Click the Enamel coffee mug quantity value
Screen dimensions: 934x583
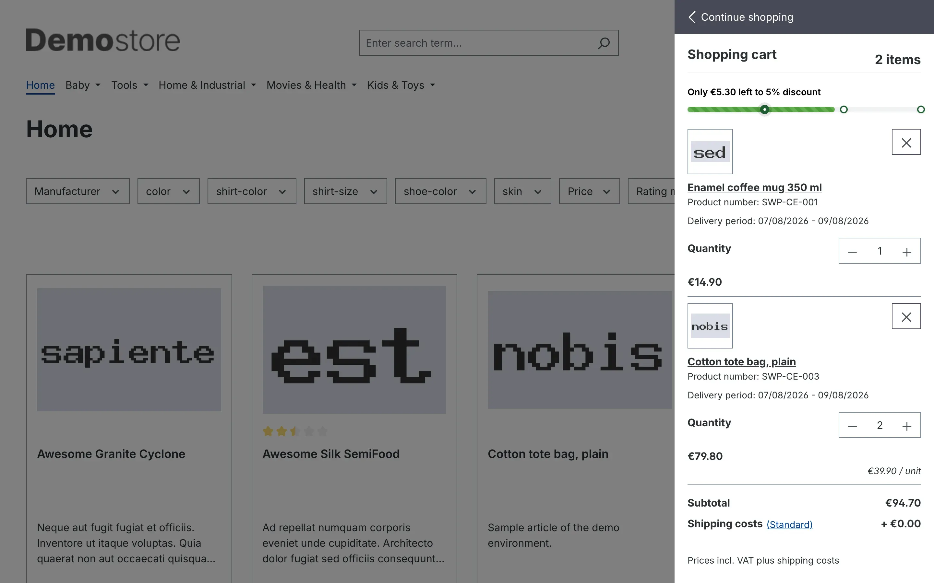(880, 251)
